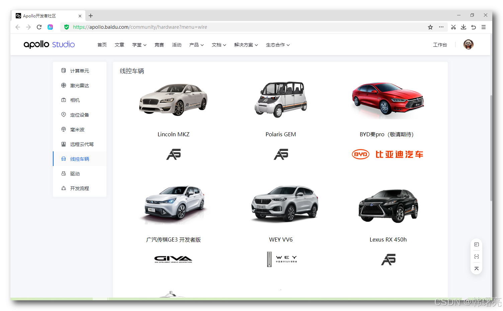The height and width of the screenshot is (311, 503).
Task: Expand the 生态合作 dropdown menu
Action: point(278,45)
